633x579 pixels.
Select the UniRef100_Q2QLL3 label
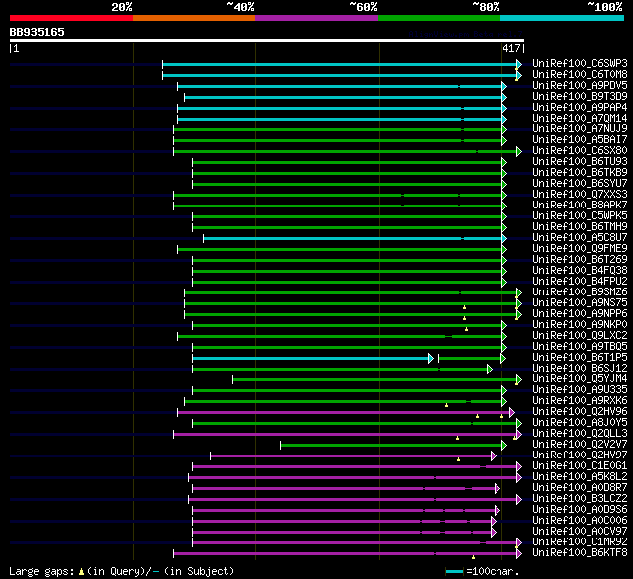click(x=580, y=434)
